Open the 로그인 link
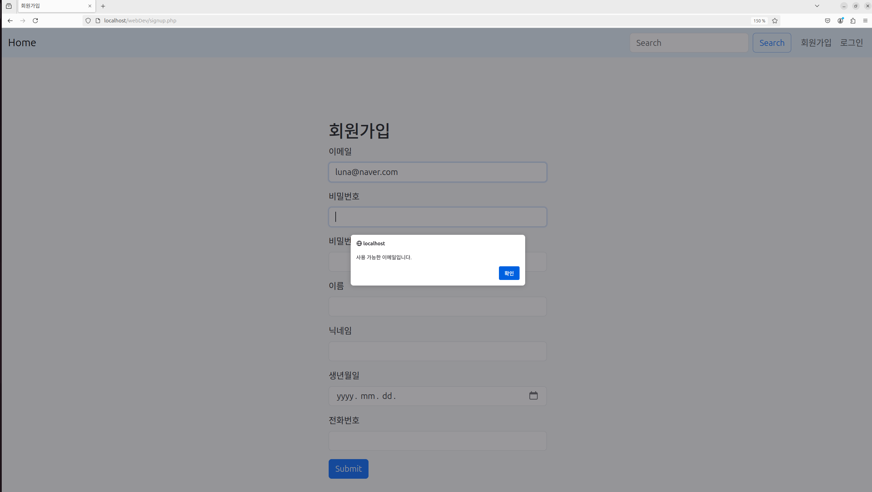This screenshot has width=872, height=492. [852, 42]
